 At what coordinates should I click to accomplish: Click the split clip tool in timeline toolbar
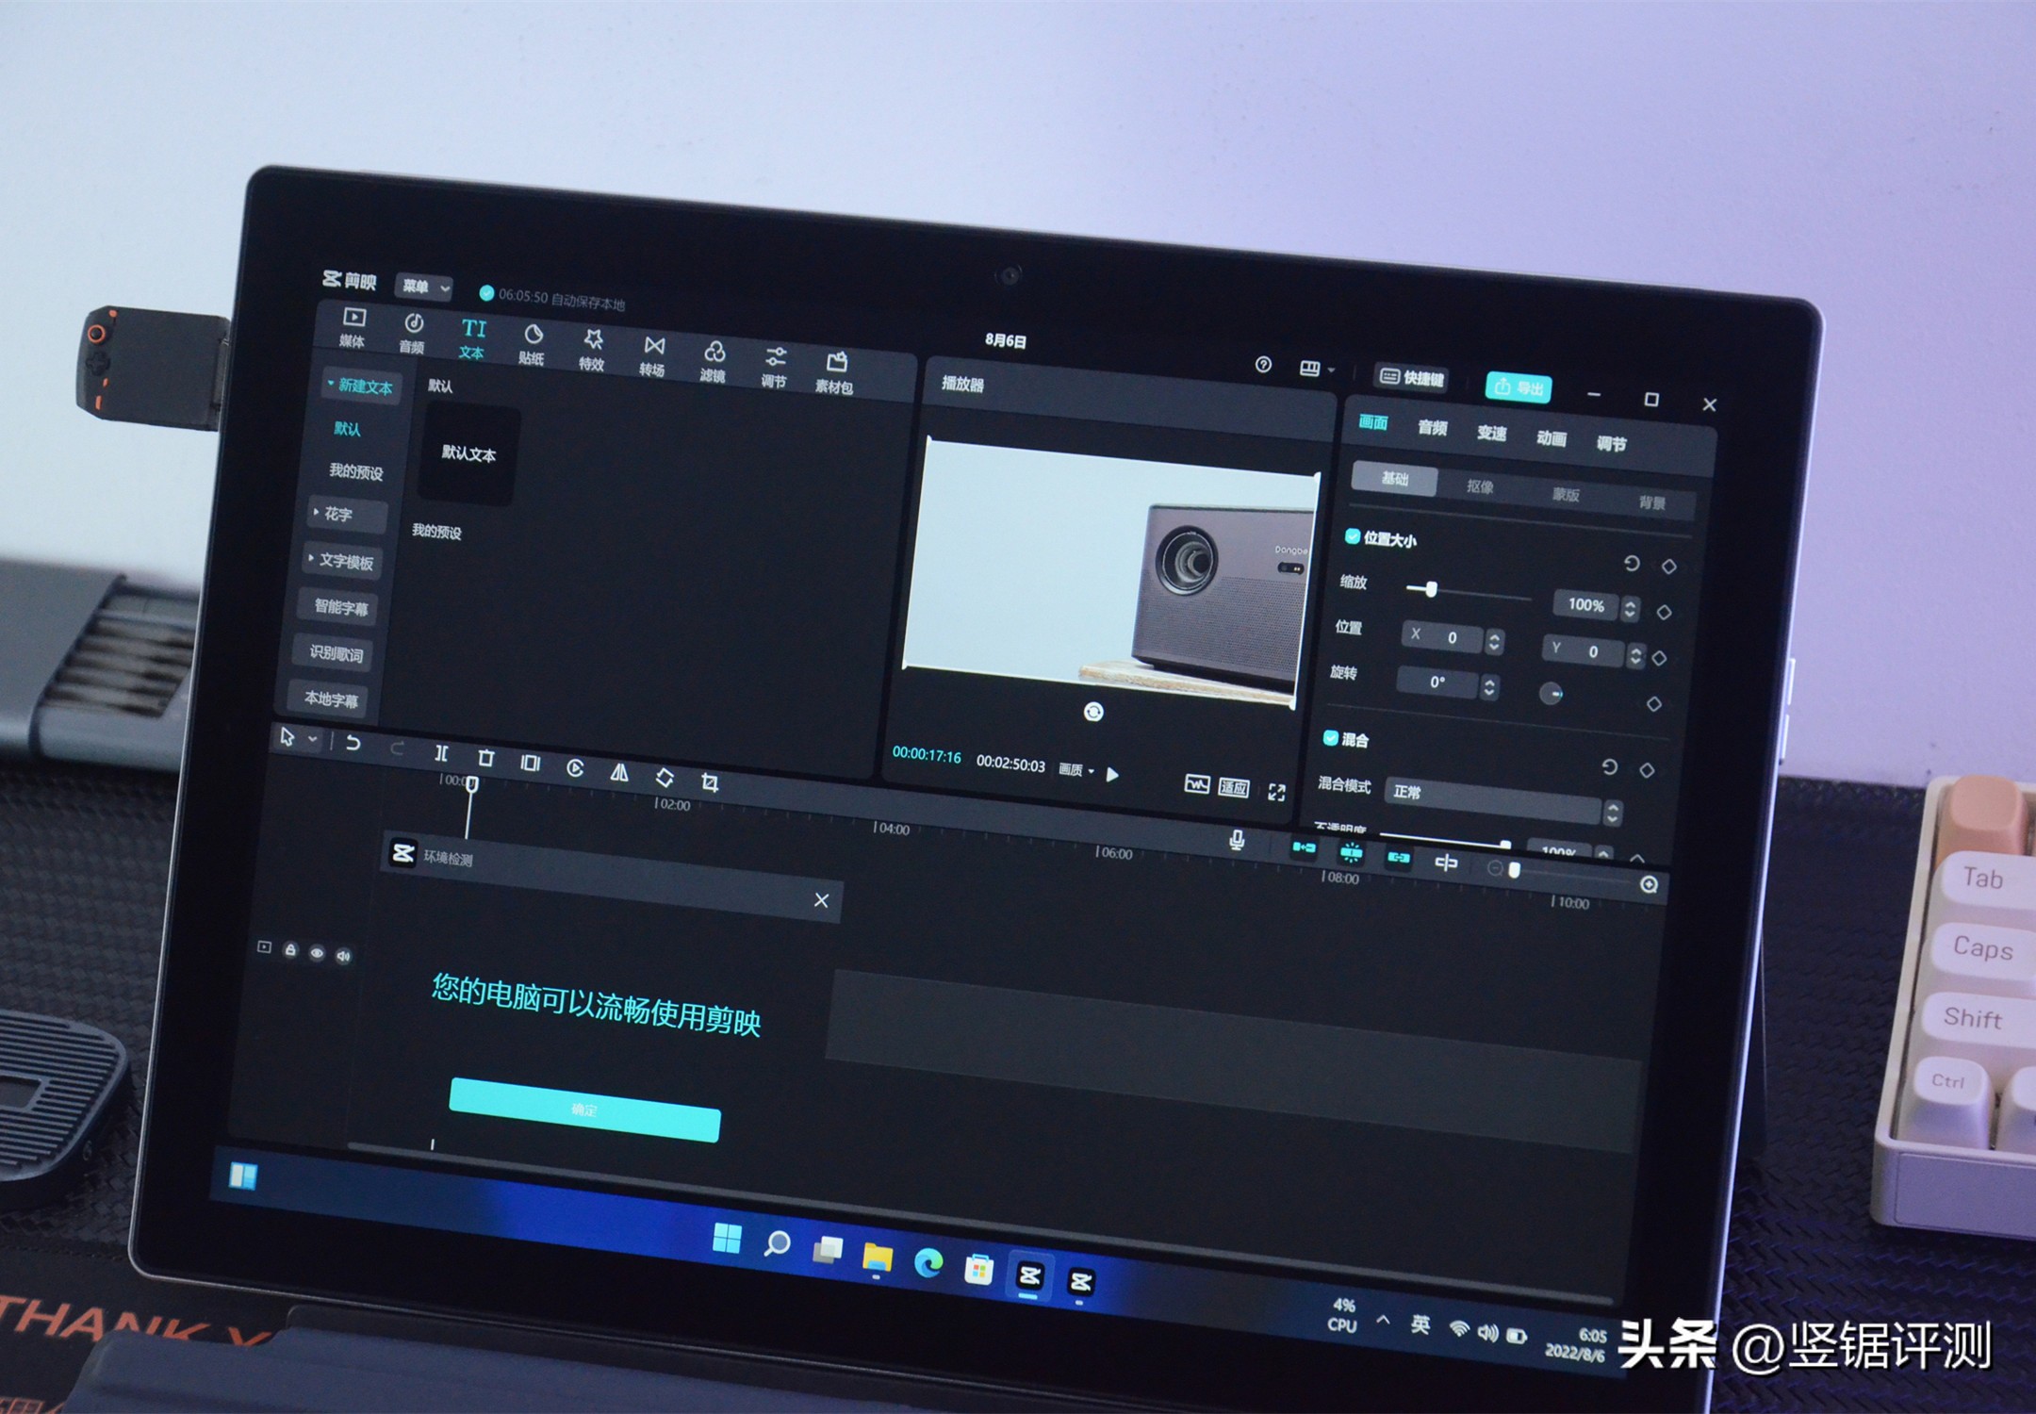[x=440, y=753]
